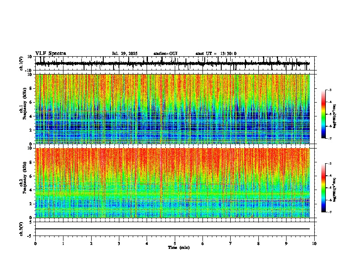Viewport: 354px width, 273px height.
Task: Click the time axis tick label "7"
Action: click(231, 244)
